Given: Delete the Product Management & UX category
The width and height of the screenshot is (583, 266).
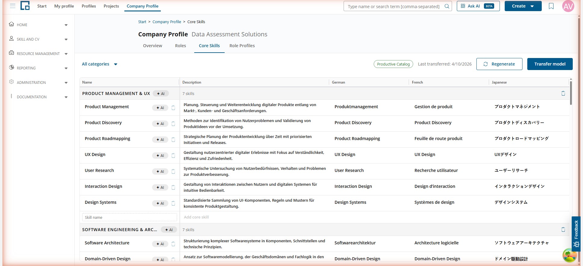Looking at the screenshot, I should (x=563, y=93).
